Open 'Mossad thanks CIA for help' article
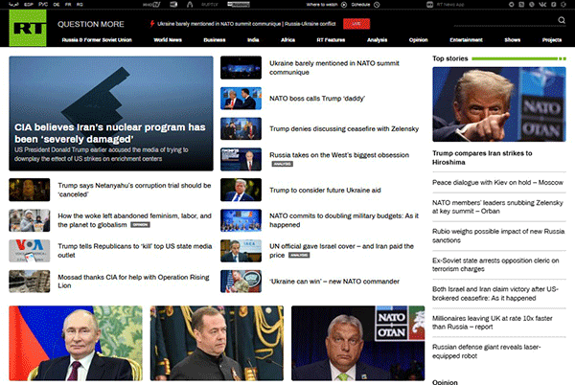This screenshot has width=575, height=385. 133,282
